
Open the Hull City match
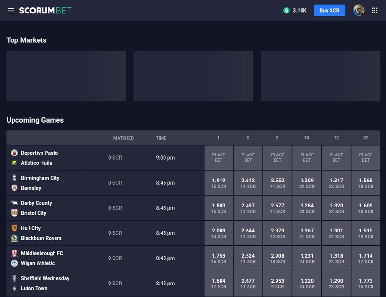[x=44, y=233]
